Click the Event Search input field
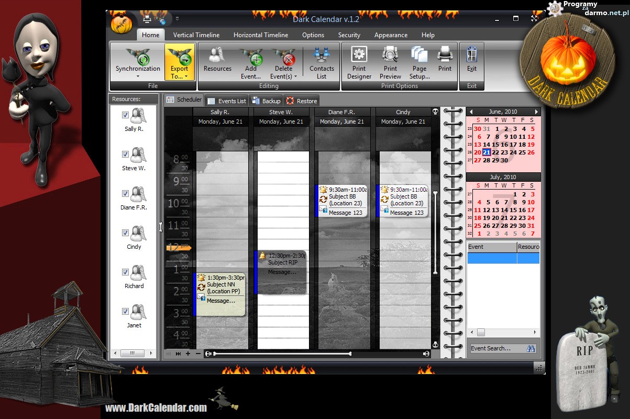 (x=495, y=348)
